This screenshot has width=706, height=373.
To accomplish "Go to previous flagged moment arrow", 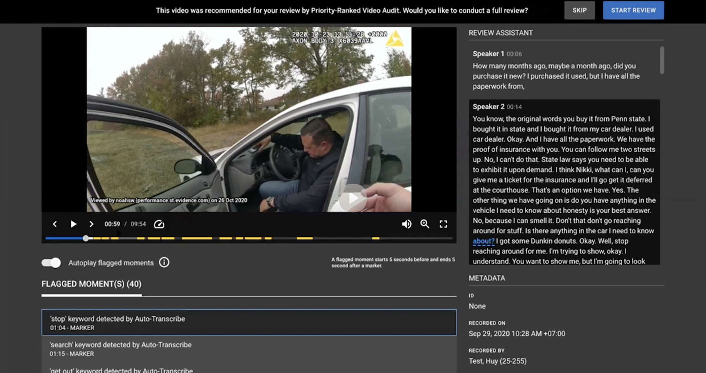I will coord(55,224).
